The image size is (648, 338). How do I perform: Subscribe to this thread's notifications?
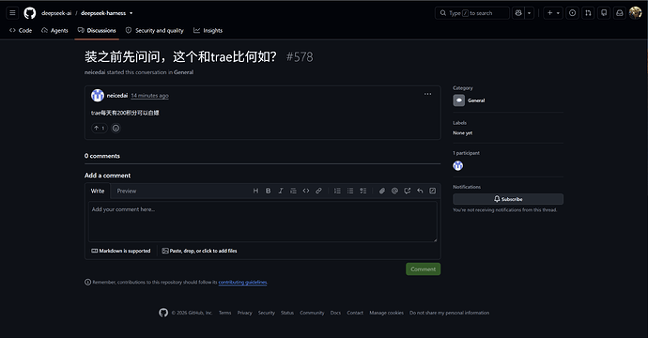pos(508,199)
